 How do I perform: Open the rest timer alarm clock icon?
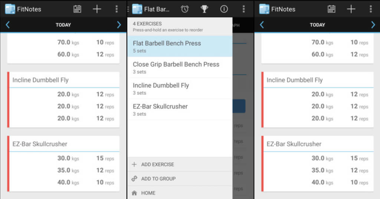(x=185, y=9)
